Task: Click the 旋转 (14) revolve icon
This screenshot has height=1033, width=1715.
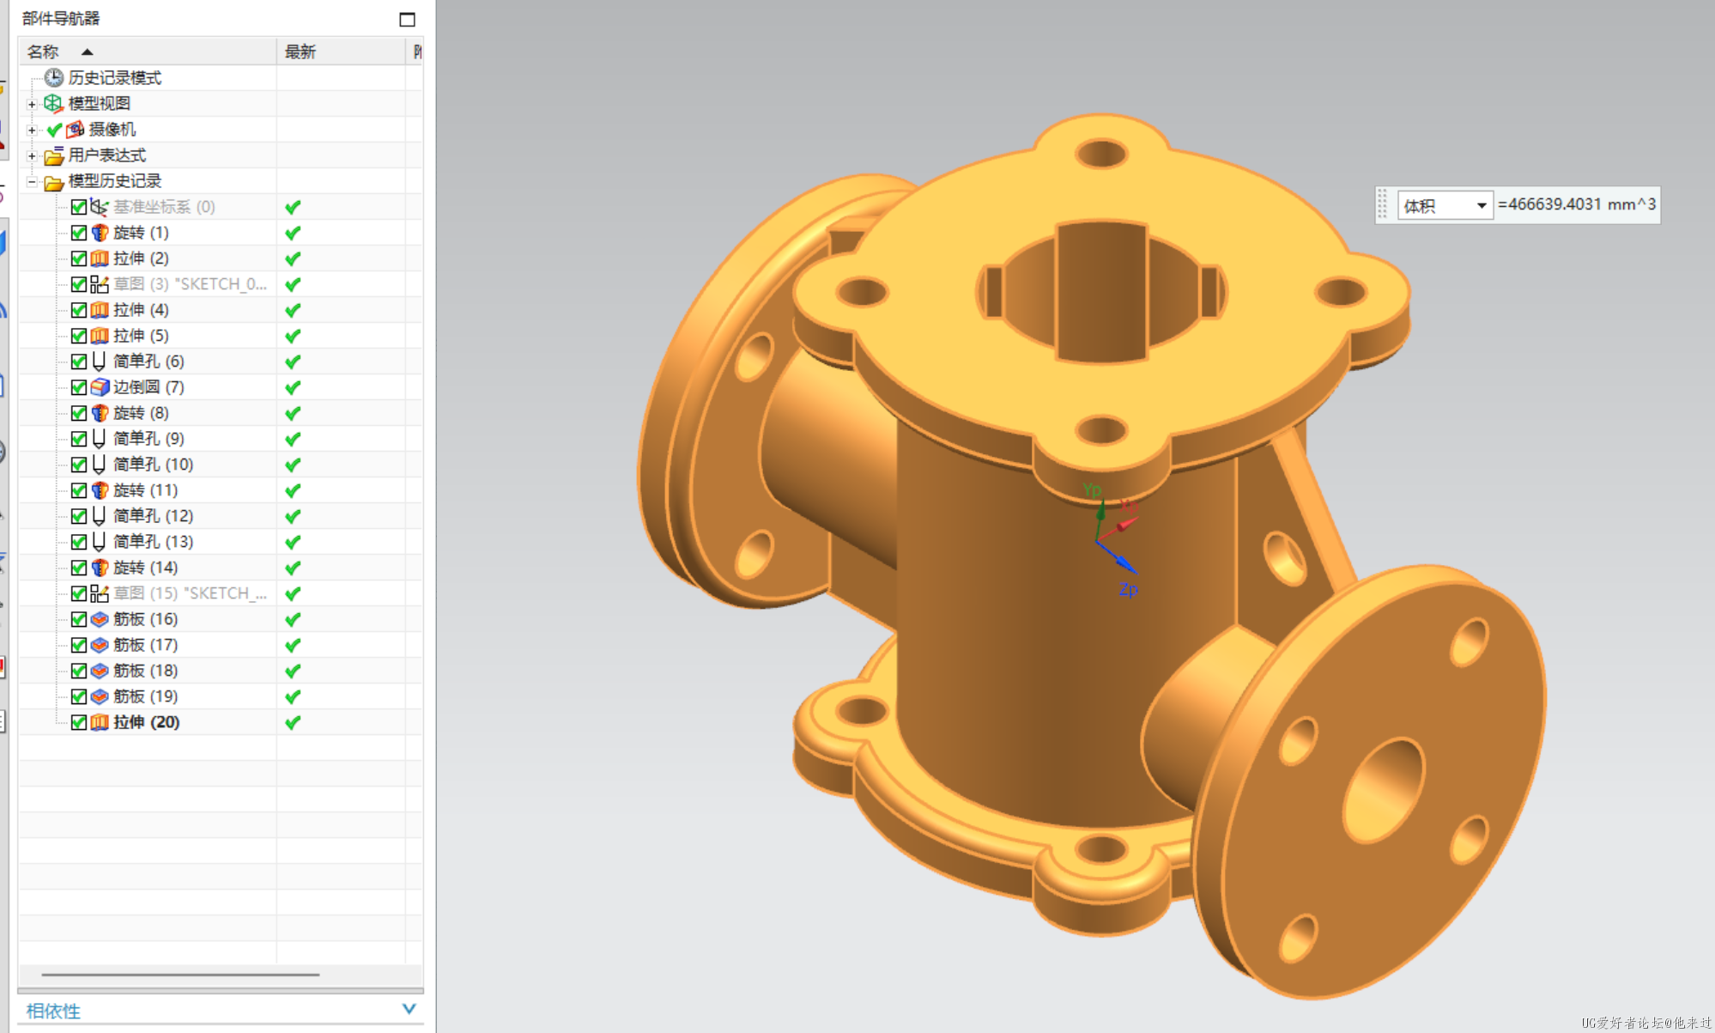Action: pyautogui.click(x=100, y=568)
